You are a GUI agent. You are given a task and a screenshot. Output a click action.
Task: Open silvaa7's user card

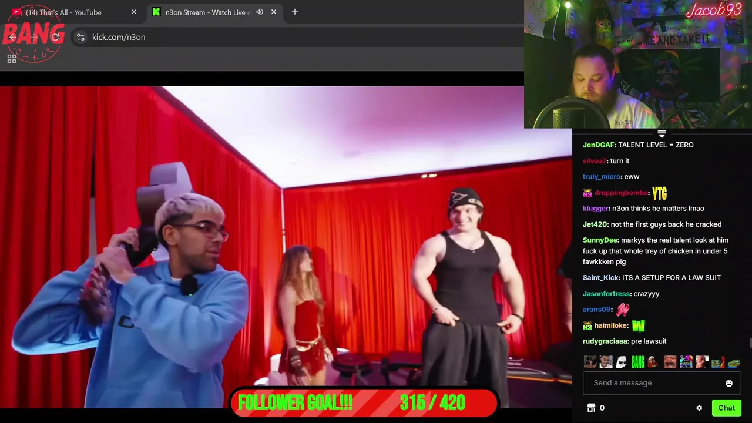coord(595,160)
